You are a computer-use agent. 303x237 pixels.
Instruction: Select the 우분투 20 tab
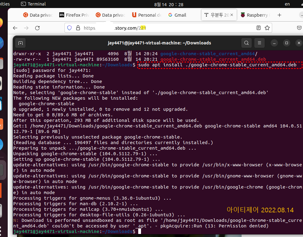click(219, 15)
